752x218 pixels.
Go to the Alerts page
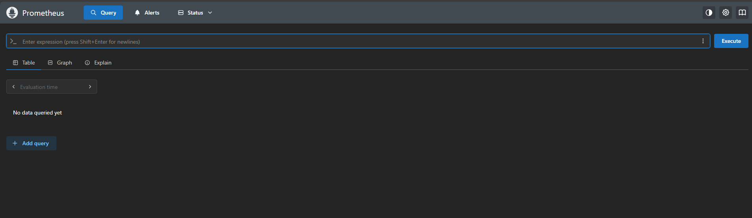pos(147,13)
